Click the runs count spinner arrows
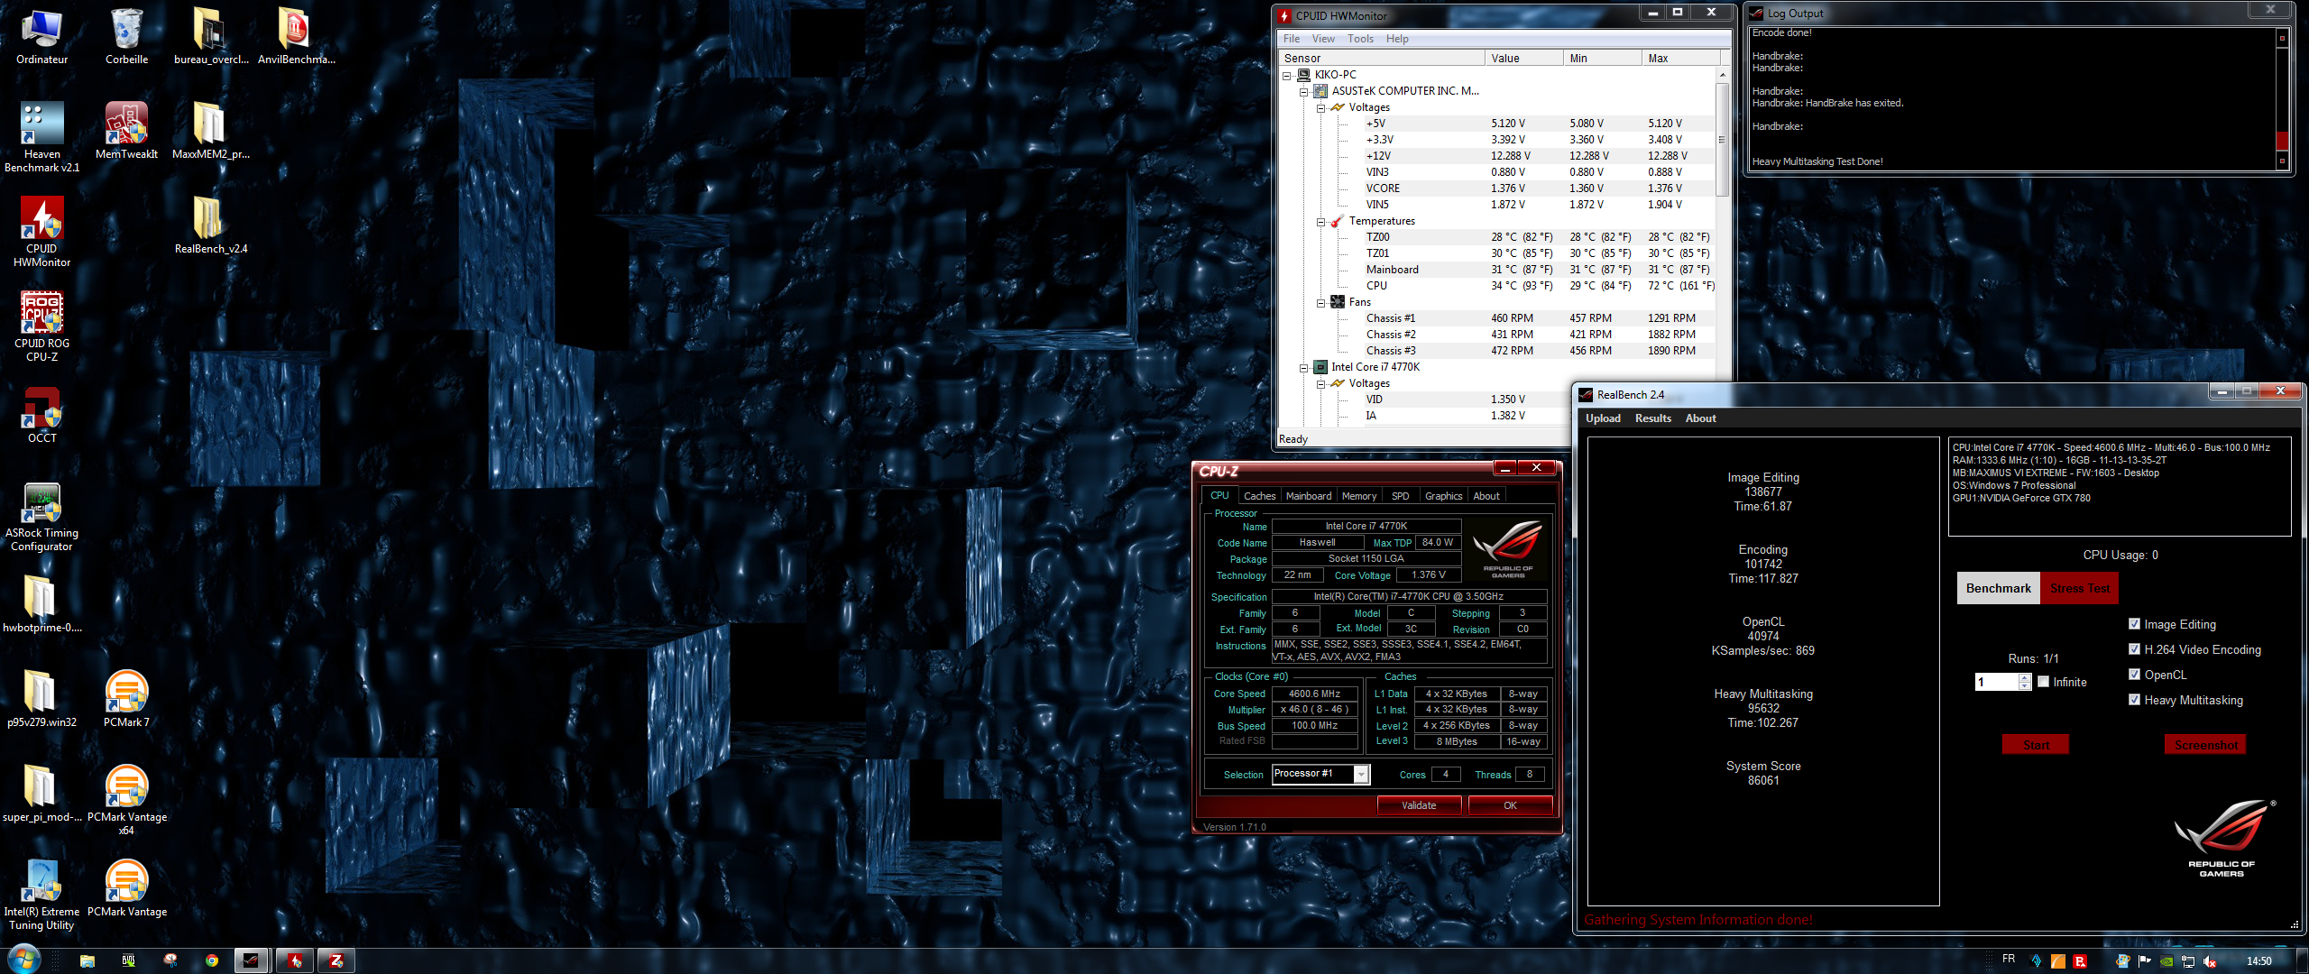The height and width of the screenshot is (974, 2309). tap(2025, 682)
